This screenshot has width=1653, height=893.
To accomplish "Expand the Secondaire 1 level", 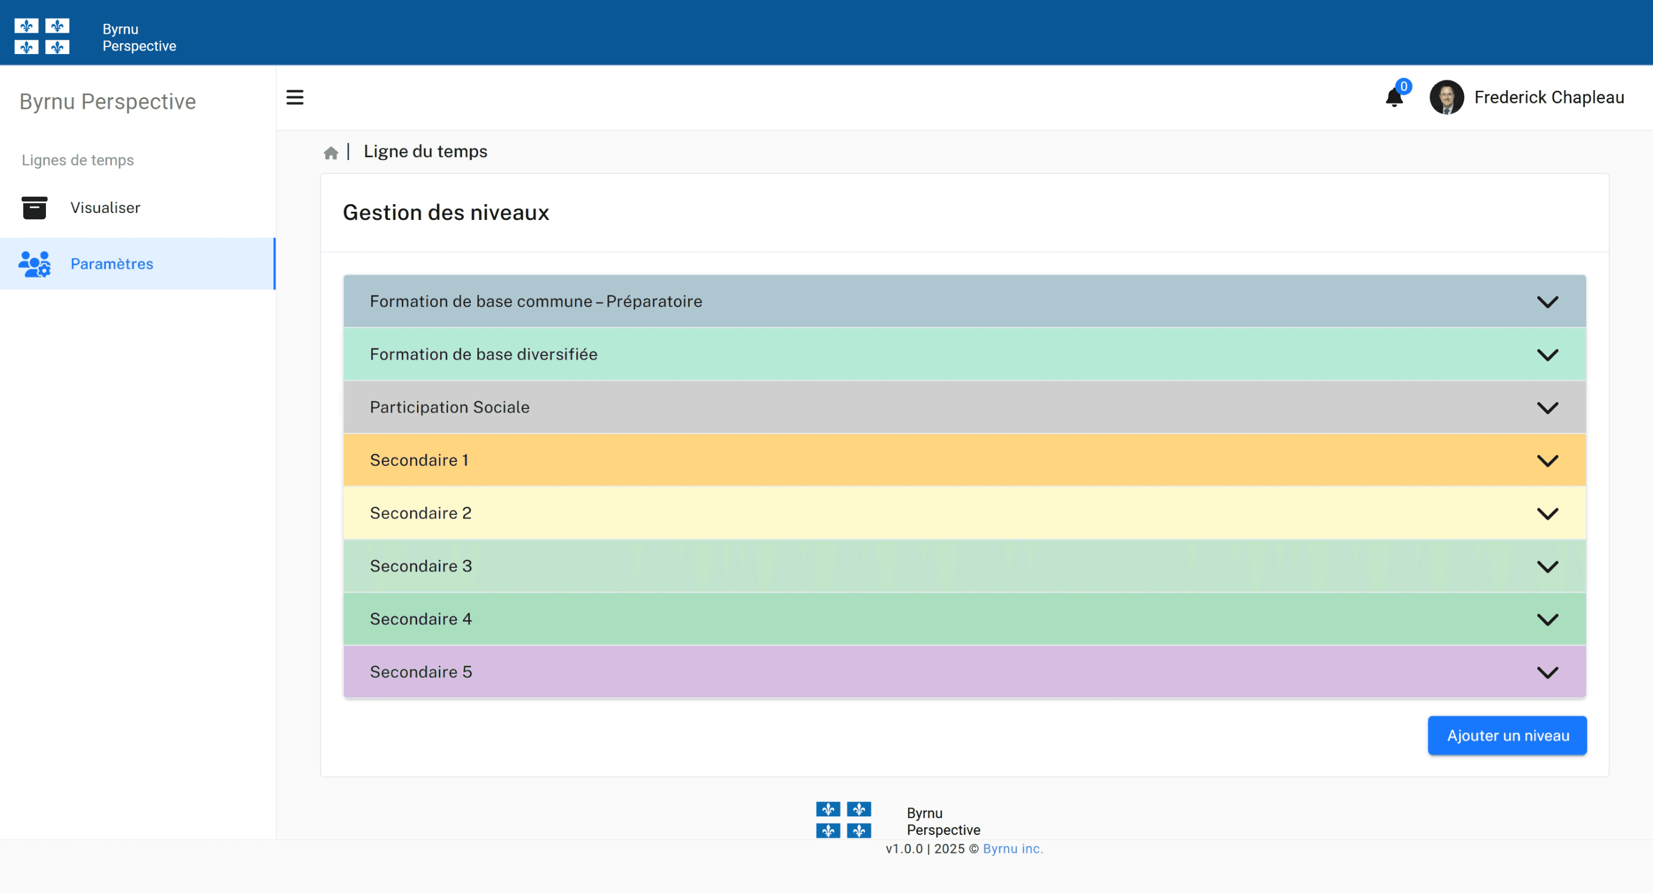I will click(1549, 460).
